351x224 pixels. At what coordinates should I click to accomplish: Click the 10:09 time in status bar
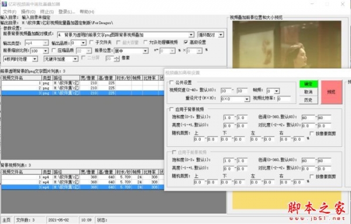pyautogui.click(x=86, y=220)
